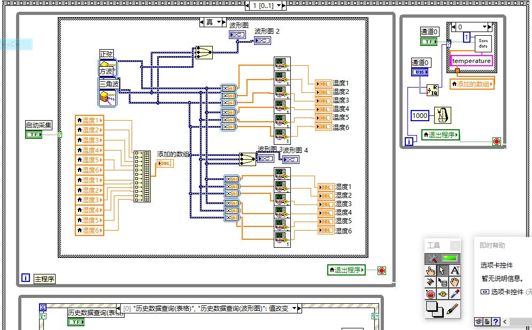Select the 湿度6 DBL indicator terminal
Viewport: 532px width, 330px height.
326,230
